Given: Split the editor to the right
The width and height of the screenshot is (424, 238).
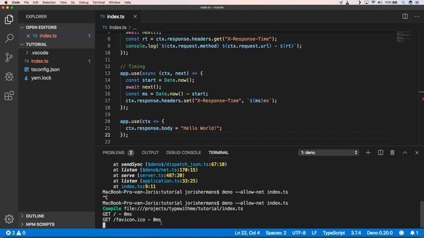Looking at the screenshot, I should click(405, 17).
